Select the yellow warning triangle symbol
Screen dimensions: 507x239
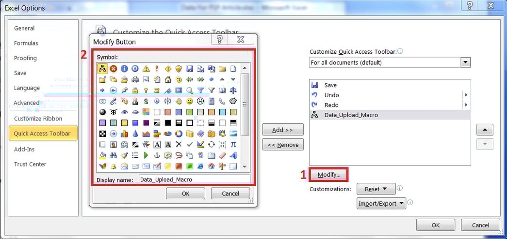pyautogui.click(x=146, y=69)
